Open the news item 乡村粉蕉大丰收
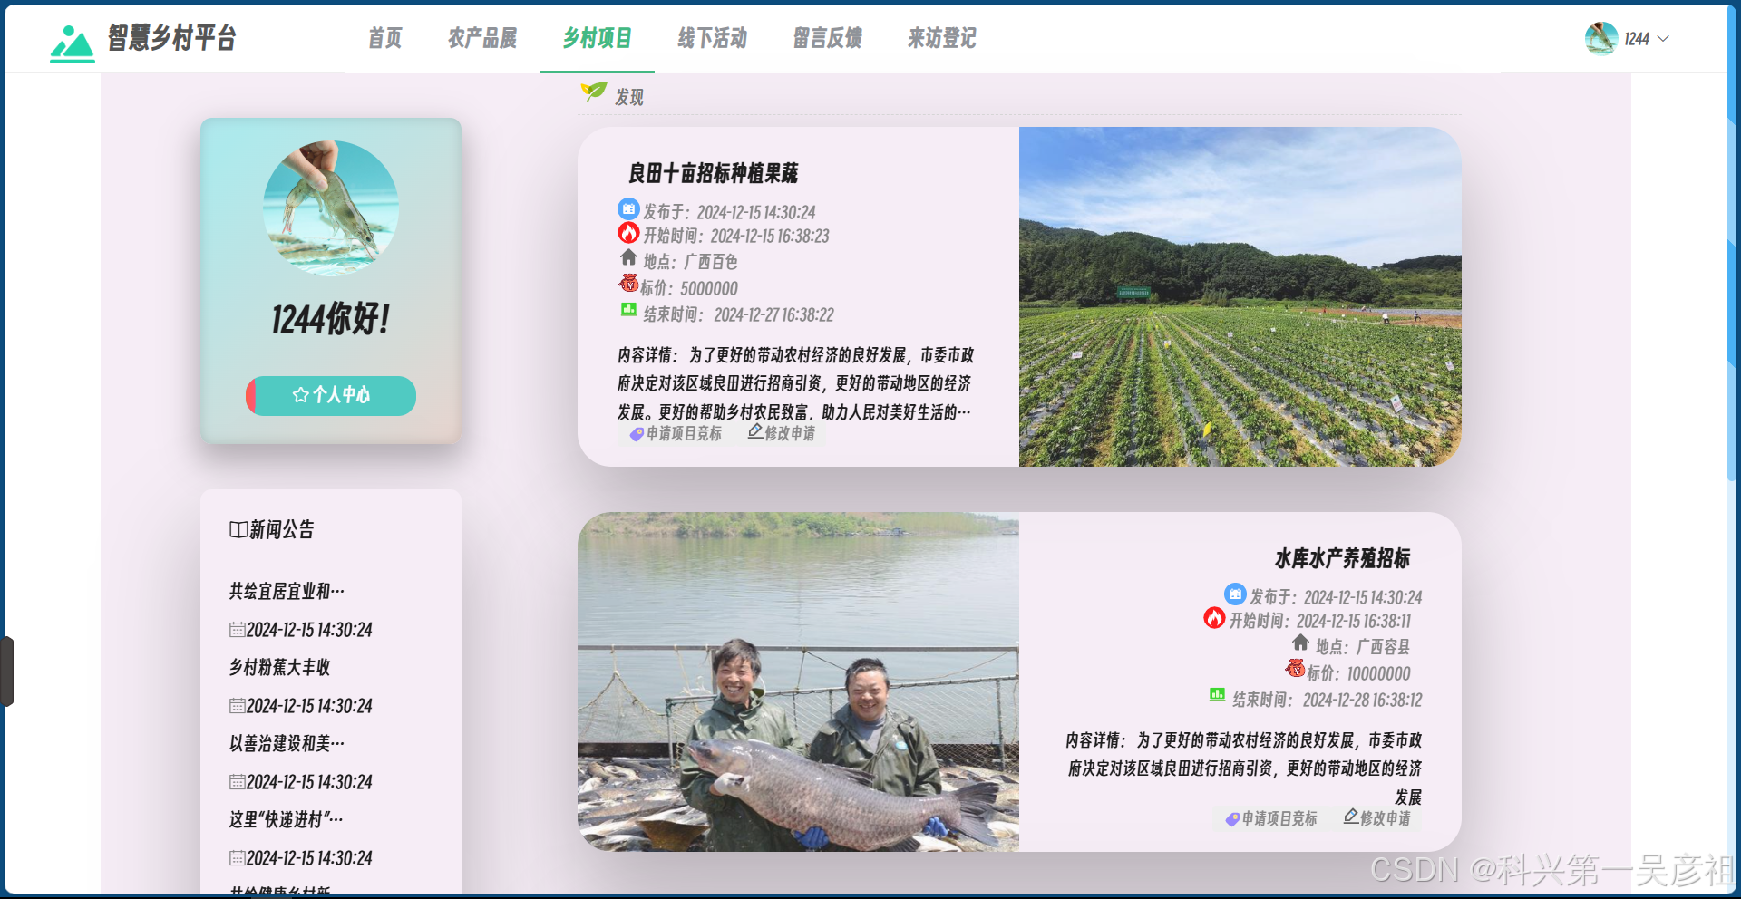 click(x=279, y=667)
